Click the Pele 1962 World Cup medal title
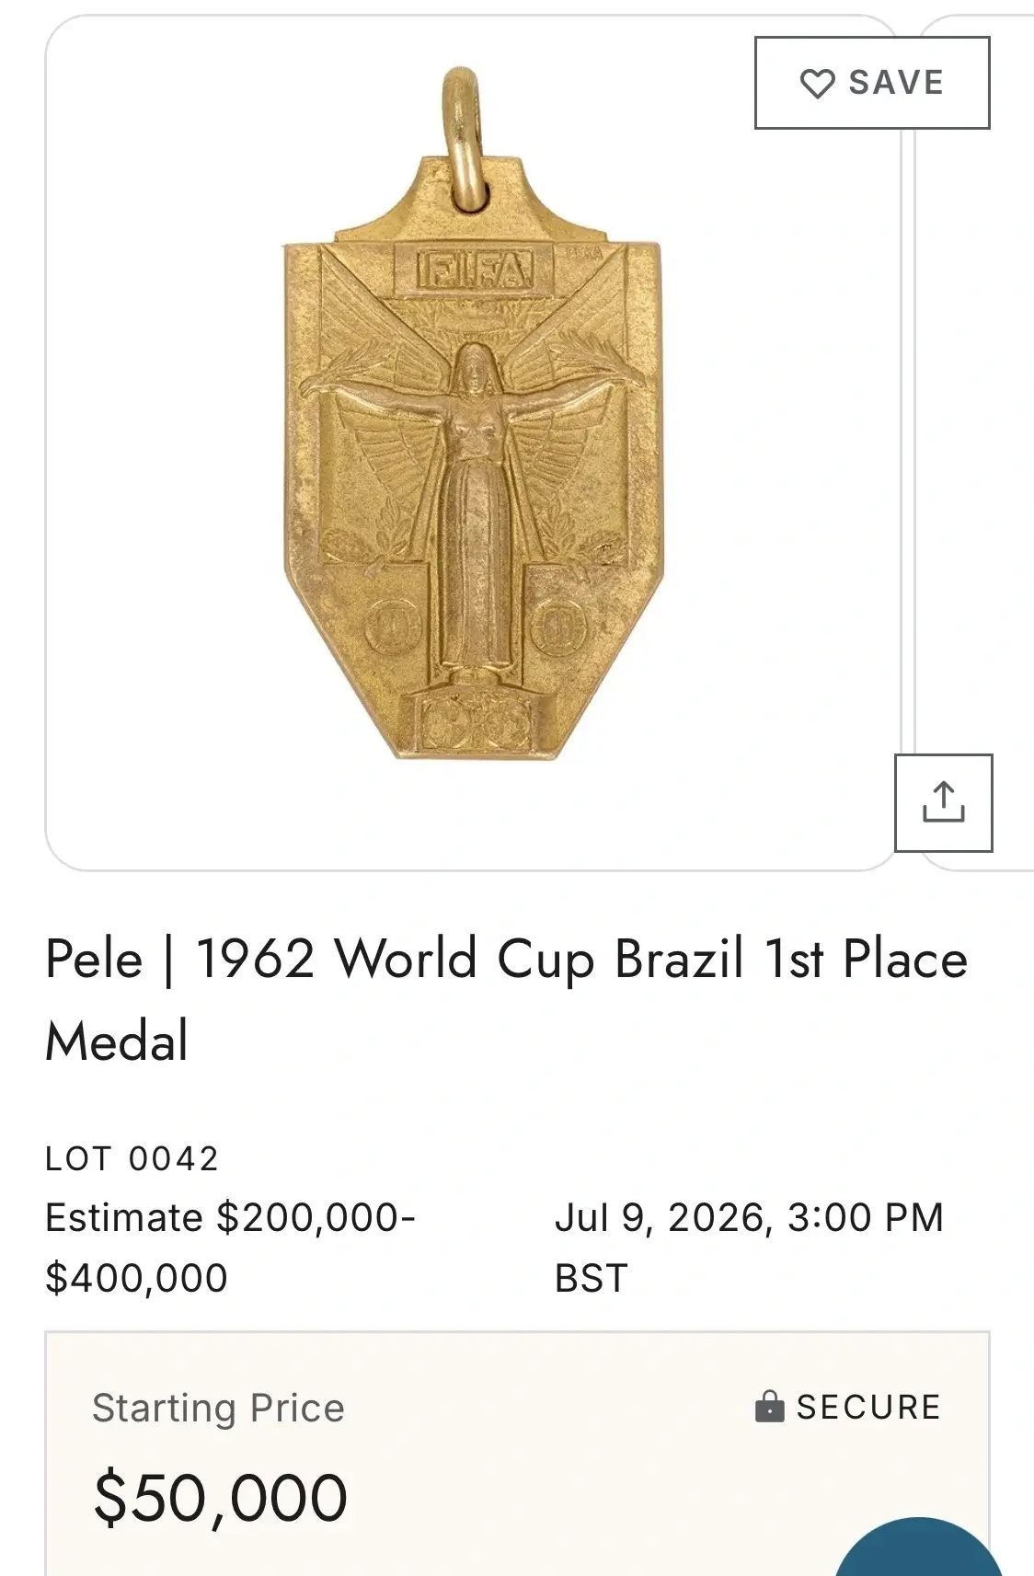The height and width of the screenshot is (1576, 1034). [x=507, y=999]
